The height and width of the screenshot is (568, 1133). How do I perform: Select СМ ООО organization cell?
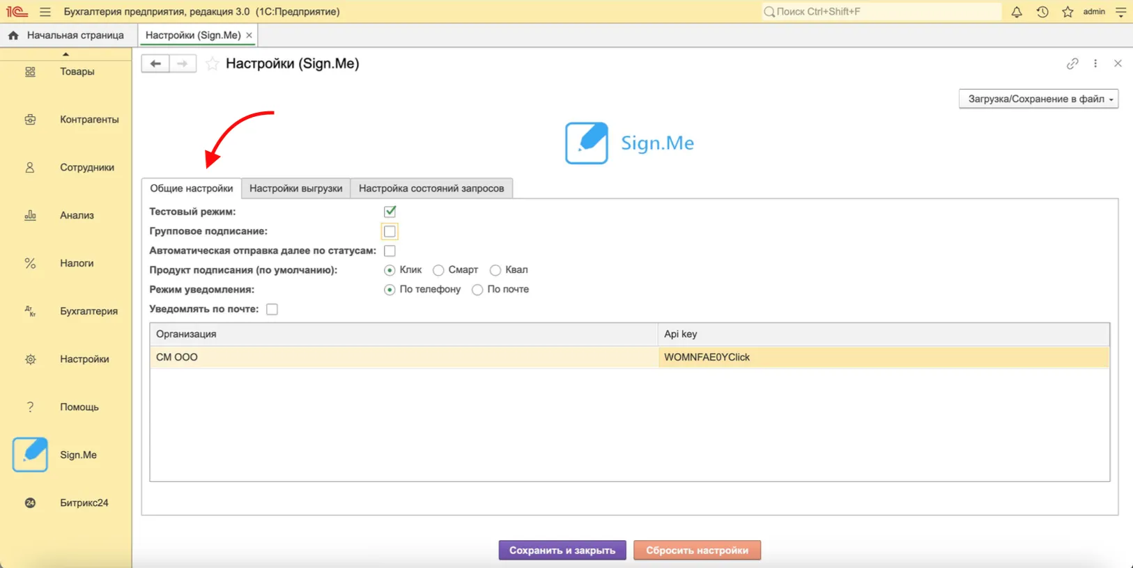[x=404, y=357]
